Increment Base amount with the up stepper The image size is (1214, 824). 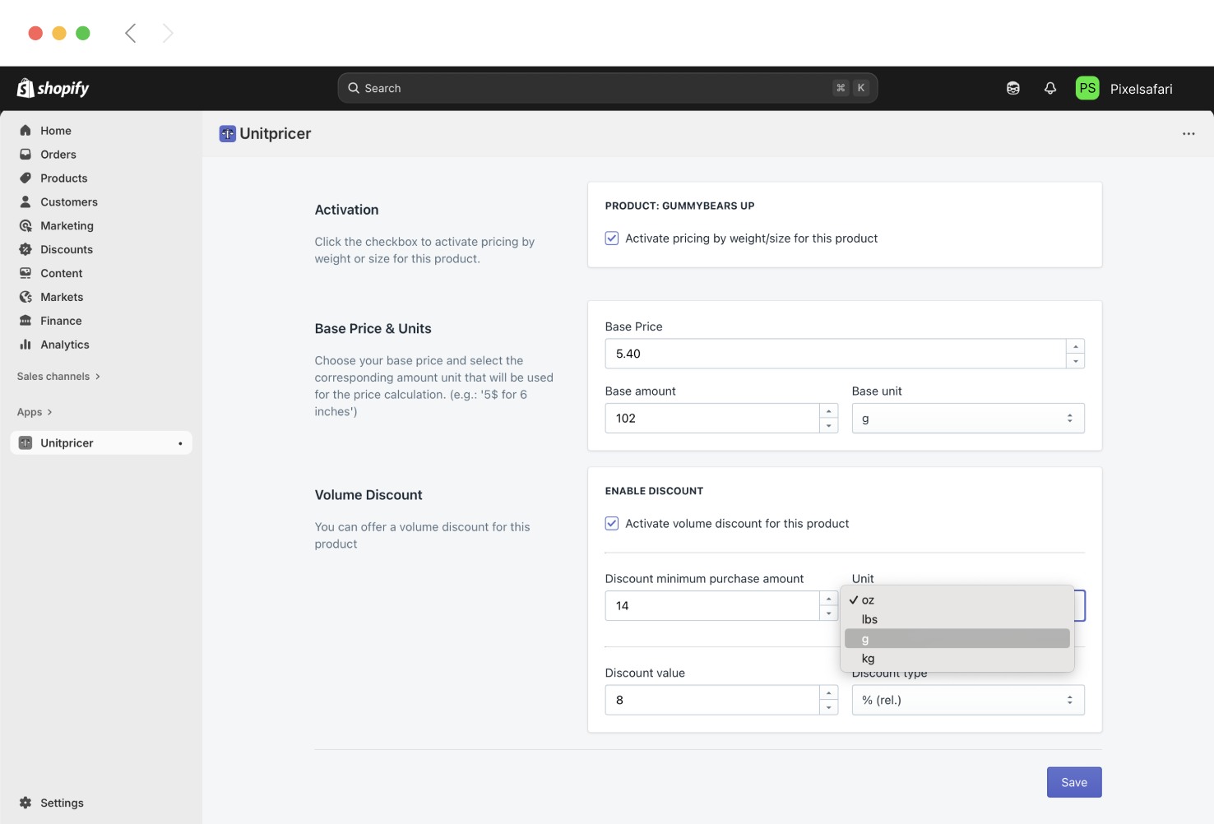[x=828, y=411]
